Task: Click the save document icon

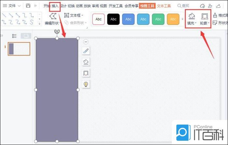Action: tap(28, 6)
